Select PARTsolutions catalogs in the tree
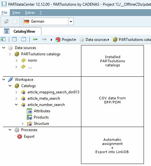Image resolution: width=151 pixels, height=166 pixels. click(x=41, y=54)
